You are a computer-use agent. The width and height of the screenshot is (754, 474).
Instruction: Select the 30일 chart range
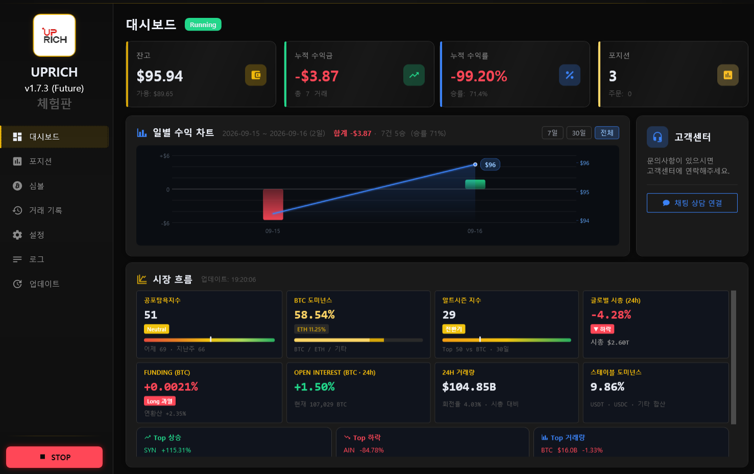point(579,133)
